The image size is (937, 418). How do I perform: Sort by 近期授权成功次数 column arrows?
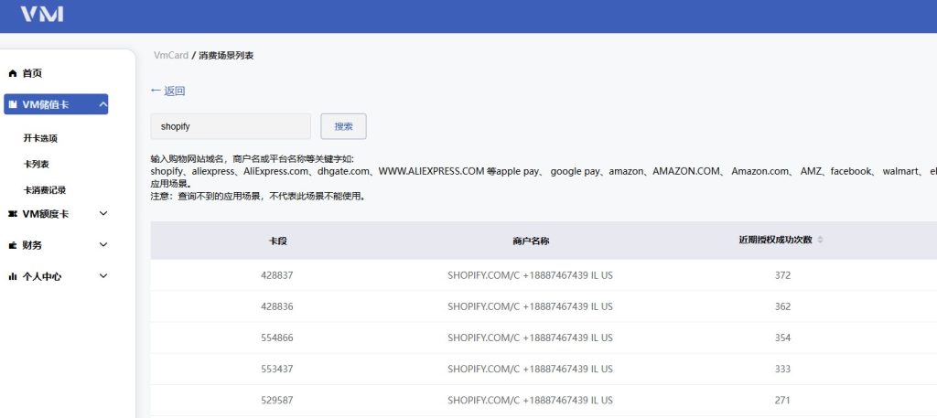point(820,241)
